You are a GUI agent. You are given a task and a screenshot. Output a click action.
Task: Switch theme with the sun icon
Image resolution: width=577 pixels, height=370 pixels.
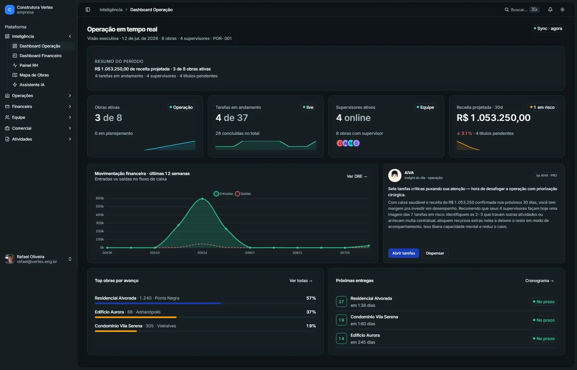coord(563,10)
